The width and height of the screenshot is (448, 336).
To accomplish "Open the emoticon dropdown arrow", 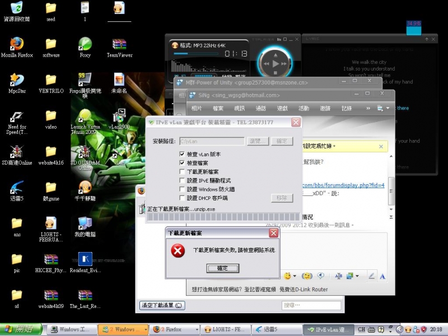I will [295, 274].
